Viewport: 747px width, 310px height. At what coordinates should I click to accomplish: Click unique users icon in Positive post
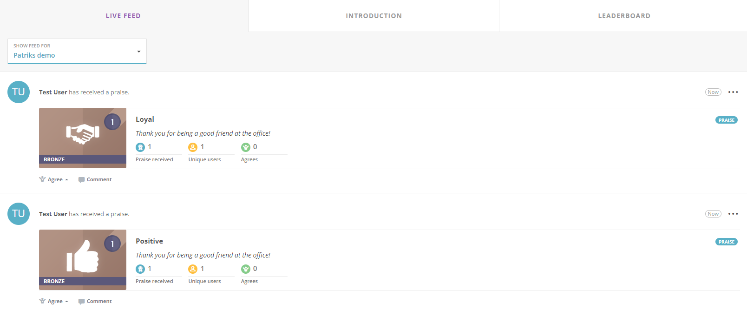193,269
